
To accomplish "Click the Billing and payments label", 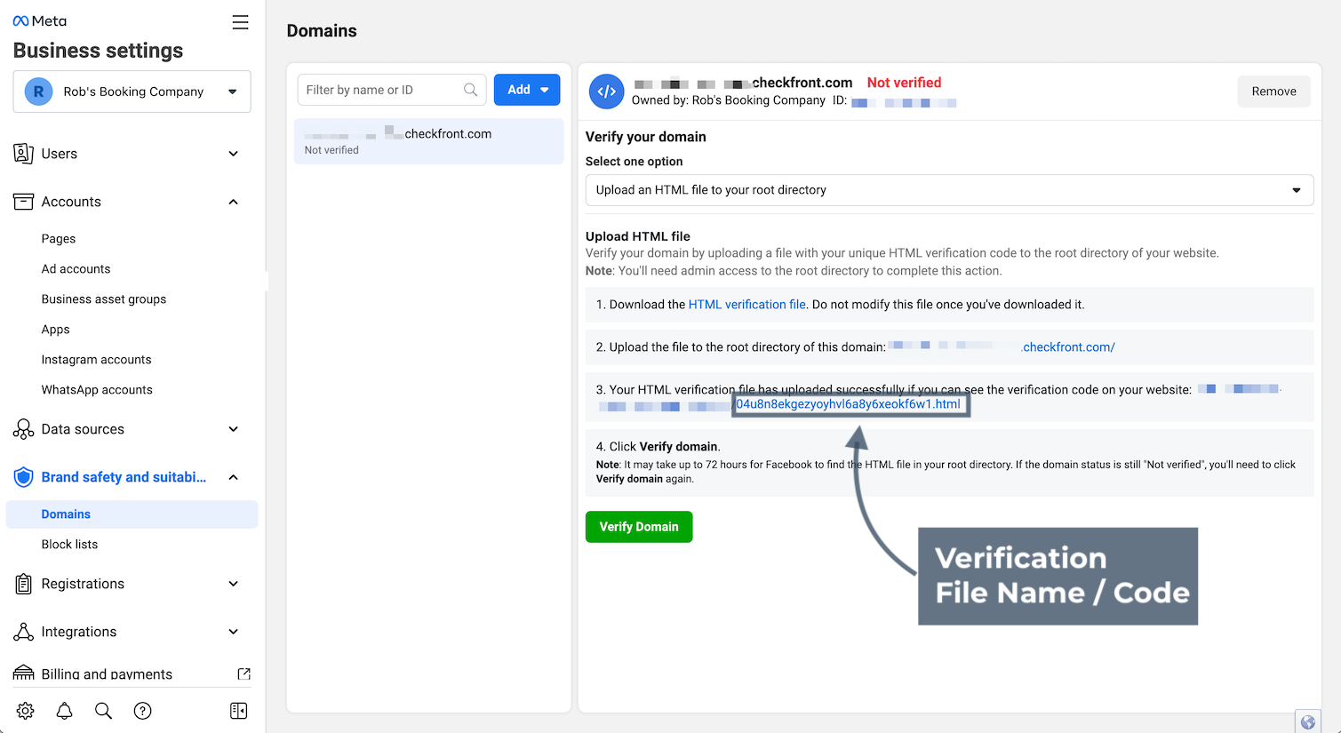I will point(107,674).
